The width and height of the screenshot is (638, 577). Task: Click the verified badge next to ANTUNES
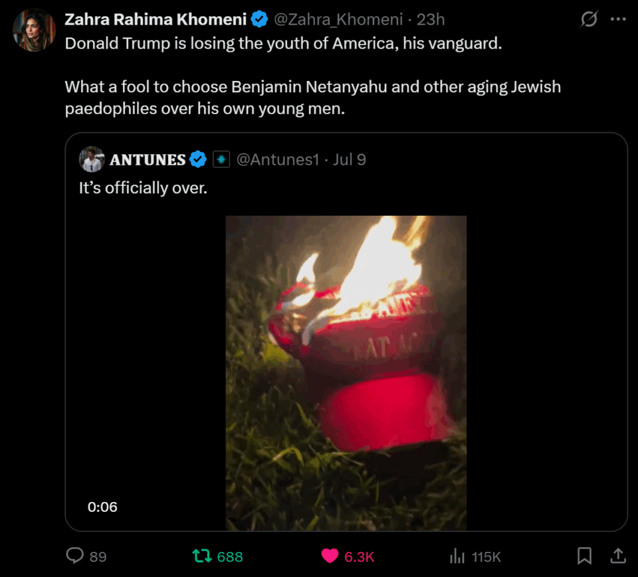(198, 159)
